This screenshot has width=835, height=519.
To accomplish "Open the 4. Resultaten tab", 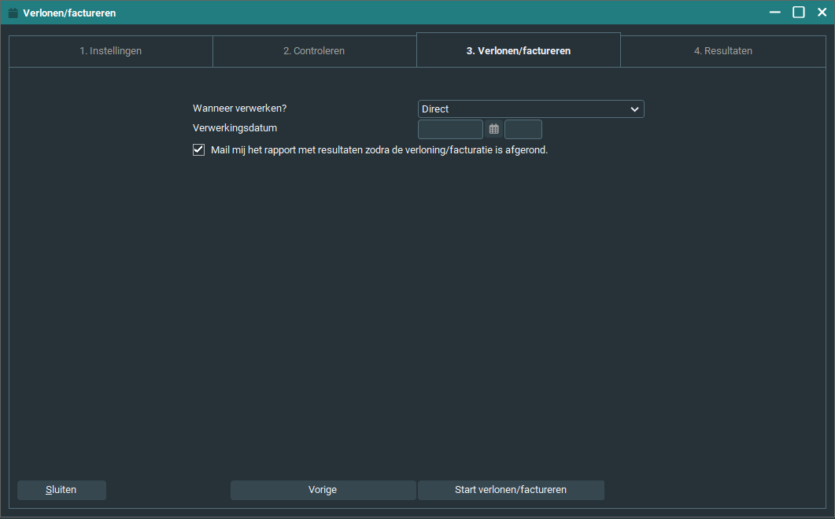I will (722, 51).
